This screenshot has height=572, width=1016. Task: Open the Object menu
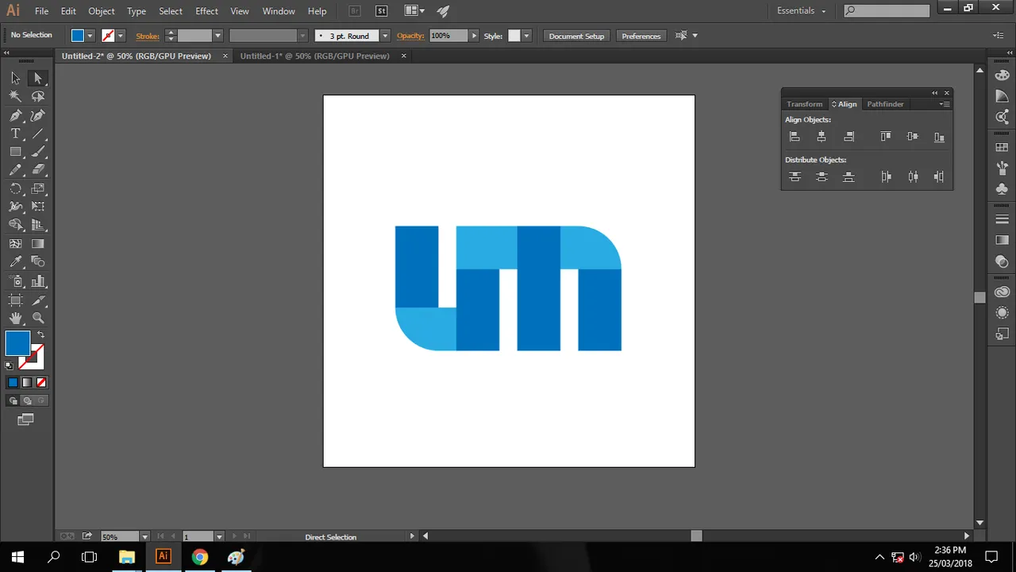102,11
